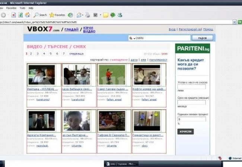The image size is (242, 167).
Task: Click the green Go arrow button
Action: tap(240, 22)
